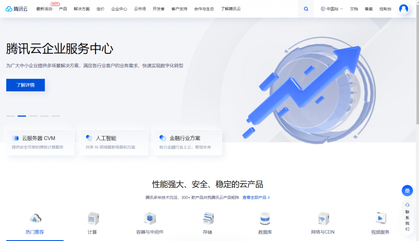The image size is (419, 241).
Task: Switch to the 数据库 tab label
Action: 265,232
